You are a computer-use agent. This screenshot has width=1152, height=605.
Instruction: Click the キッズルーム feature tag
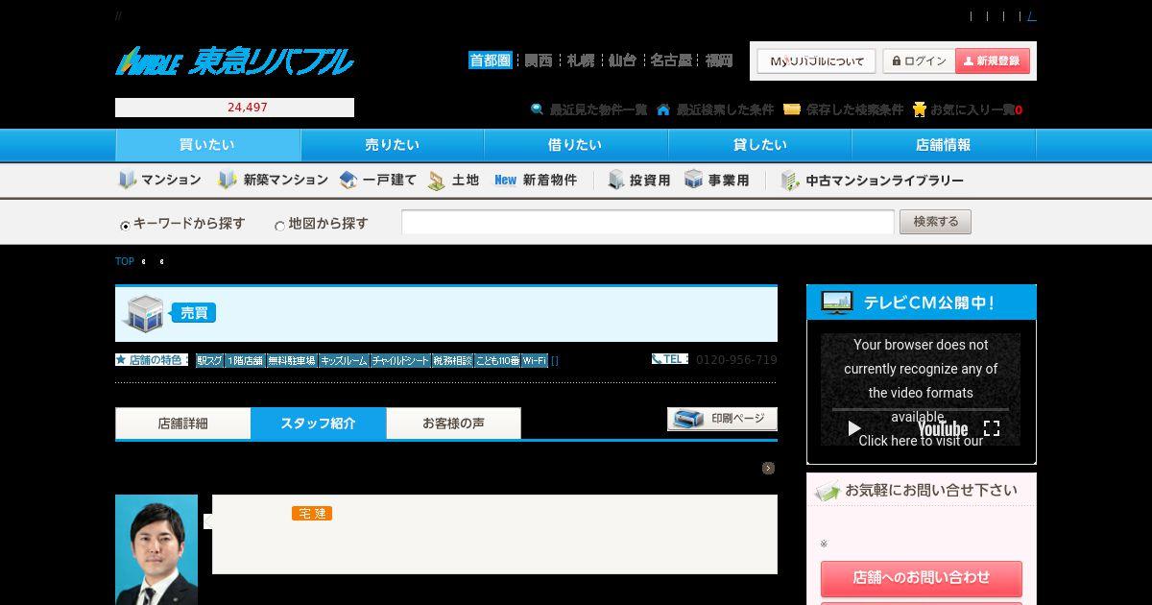coord(344,361)
